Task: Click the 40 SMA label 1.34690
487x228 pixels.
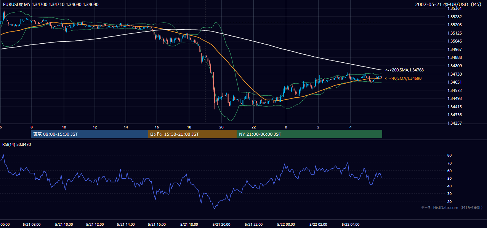Action: click(x=403, y=78)
